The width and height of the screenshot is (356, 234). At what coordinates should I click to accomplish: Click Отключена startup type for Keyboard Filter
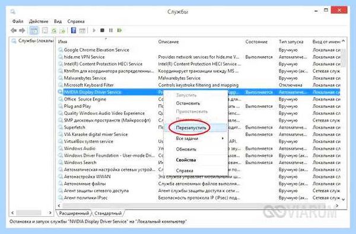click(x=290, y=85)
